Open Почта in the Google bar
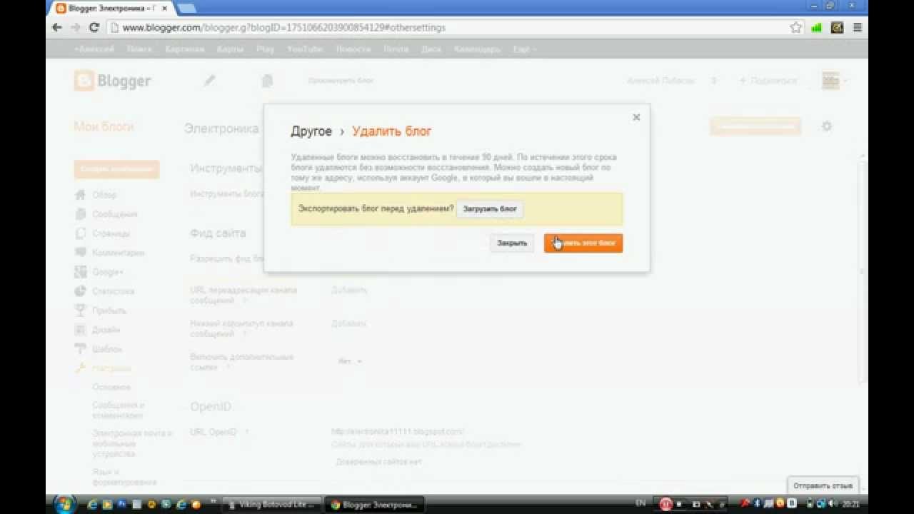This screenshot has width=914, height=514. 396,49
